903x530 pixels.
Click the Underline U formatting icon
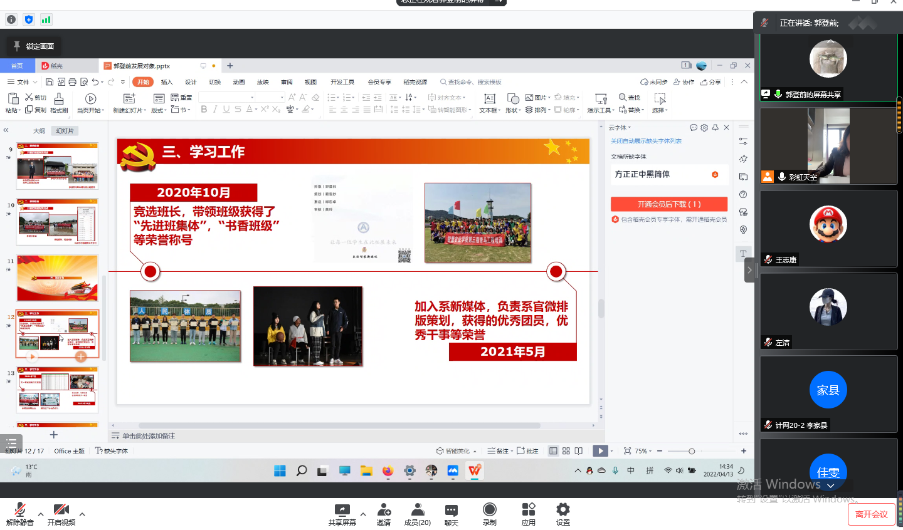226,109
